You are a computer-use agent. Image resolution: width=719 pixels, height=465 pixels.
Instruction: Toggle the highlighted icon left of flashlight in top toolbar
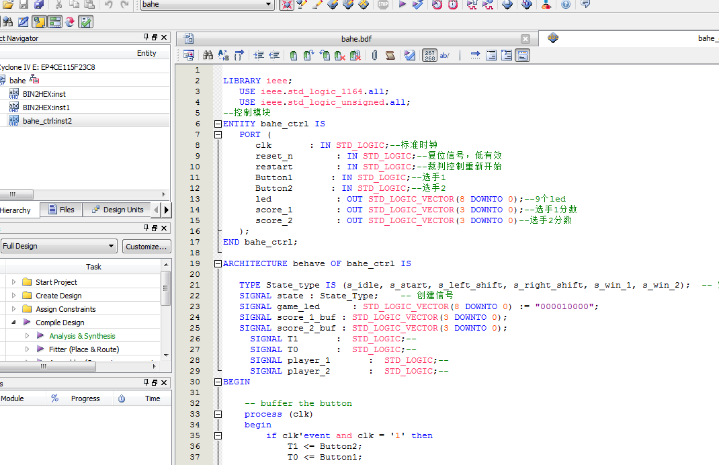click(x=286, y=5)
